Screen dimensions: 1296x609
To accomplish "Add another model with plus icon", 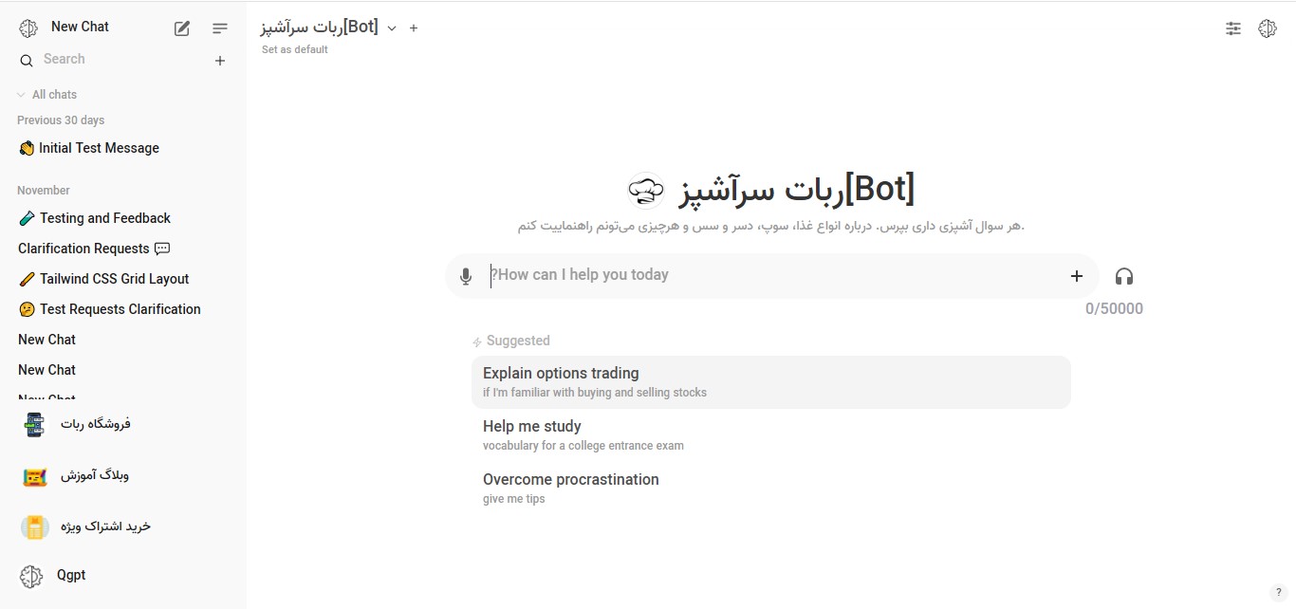I will [414, 28].
